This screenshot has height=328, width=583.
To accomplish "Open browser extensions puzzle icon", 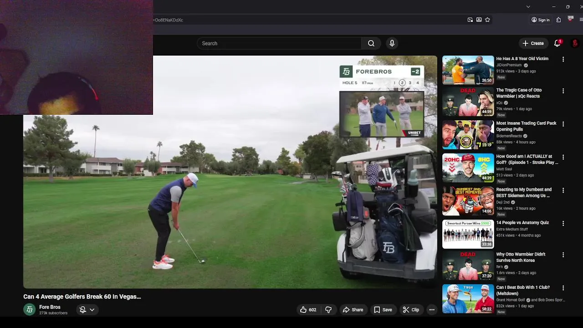I will tap(558, 20).
